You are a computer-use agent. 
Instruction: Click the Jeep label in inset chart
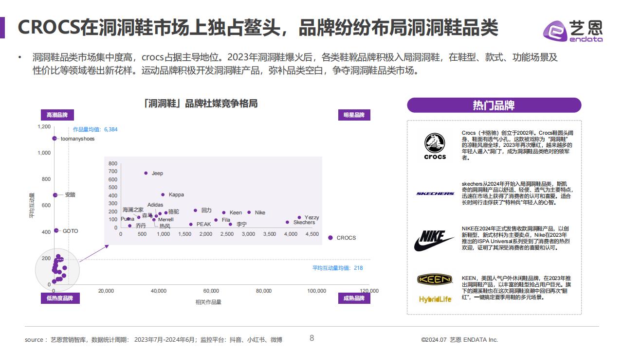[x=157, y=173]
